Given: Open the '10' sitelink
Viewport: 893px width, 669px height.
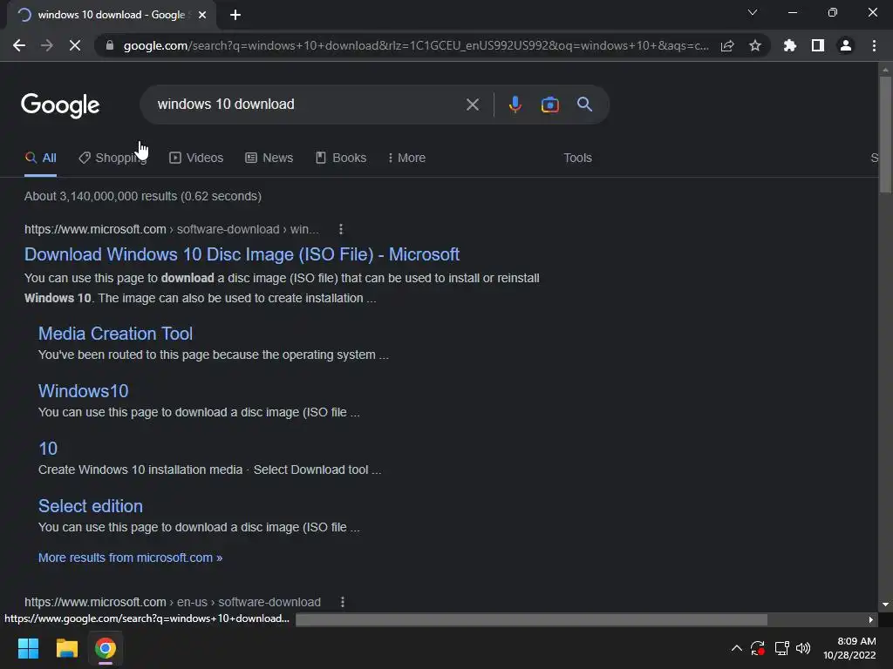Looking at the screenshot, I should coord(48,449).
